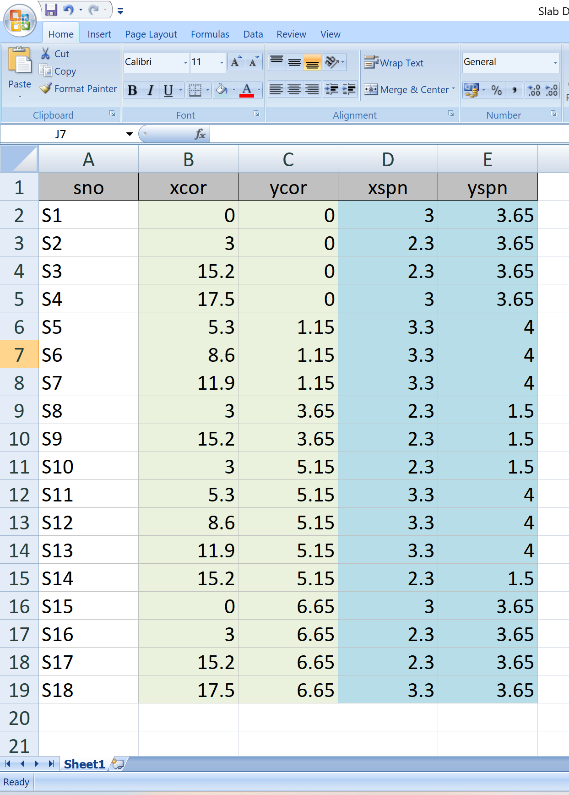Select cell B8 containing 11.9
This screenshot has height=795, width=569.
point(188,382)
